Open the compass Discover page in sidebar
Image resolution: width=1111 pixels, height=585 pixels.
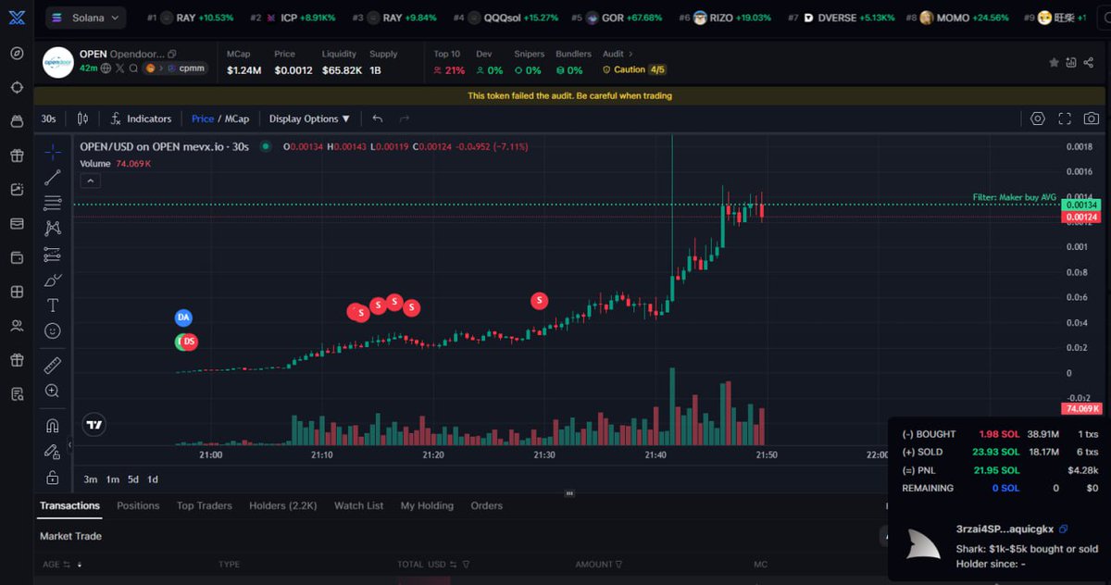pos(17,53)
